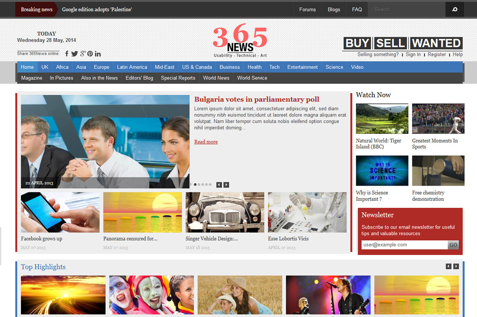The image size is (477, 317).
Task: Share the site on Twitter
Action: click(x=74, y=53)
